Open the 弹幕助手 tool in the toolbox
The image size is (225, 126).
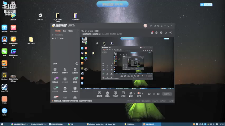55,71
